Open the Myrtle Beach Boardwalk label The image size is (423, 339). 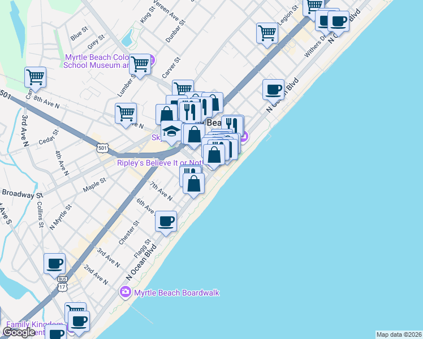click(x=176, y=293)
